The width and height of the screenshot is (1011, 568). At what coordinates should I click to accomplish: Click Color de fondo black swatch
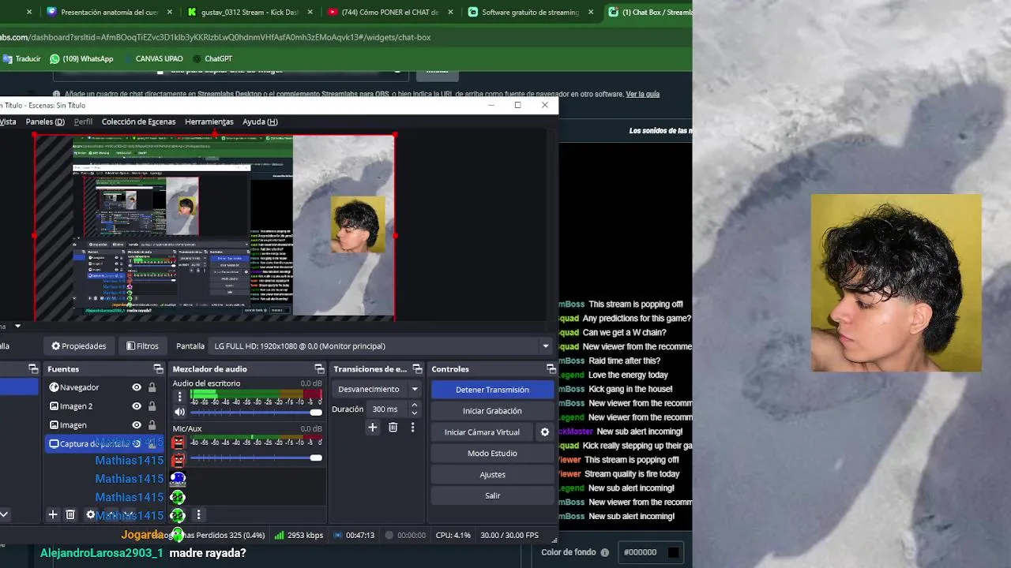pyautogui.click(x=673, y=552)
